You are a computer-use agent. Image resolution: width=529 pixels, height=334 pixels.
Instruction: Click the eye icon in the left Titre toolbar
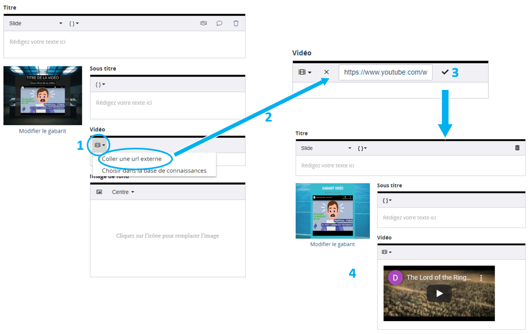203,24
